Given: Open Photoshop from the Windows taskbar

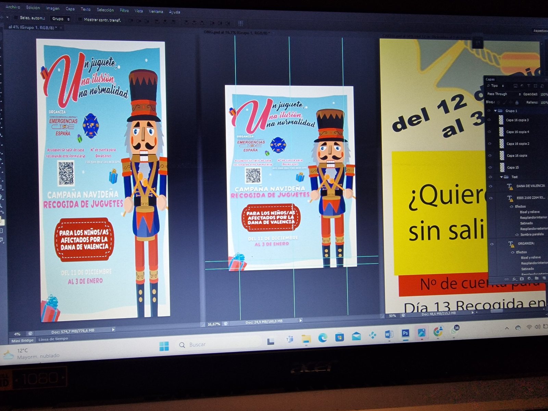Looking at the screenshot, I should coord(406,333).
